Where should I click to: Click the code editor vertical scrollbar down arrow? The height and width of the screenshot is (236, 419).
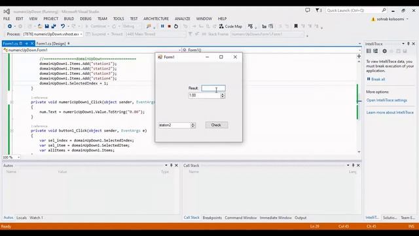359,151
